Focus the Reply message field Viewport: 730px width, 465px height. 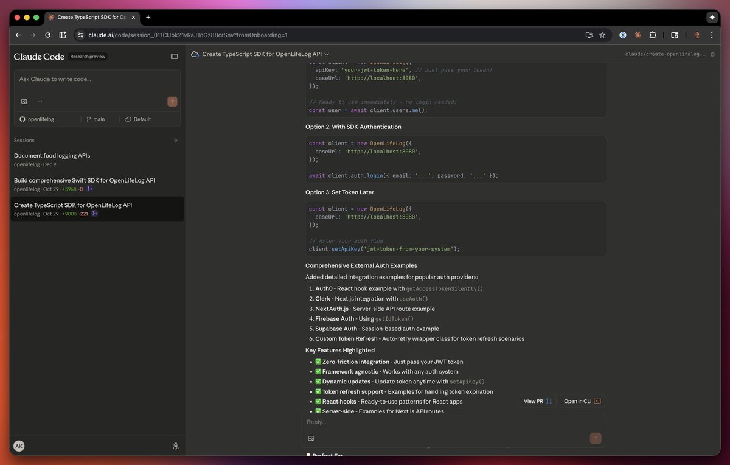pos(453,422)
